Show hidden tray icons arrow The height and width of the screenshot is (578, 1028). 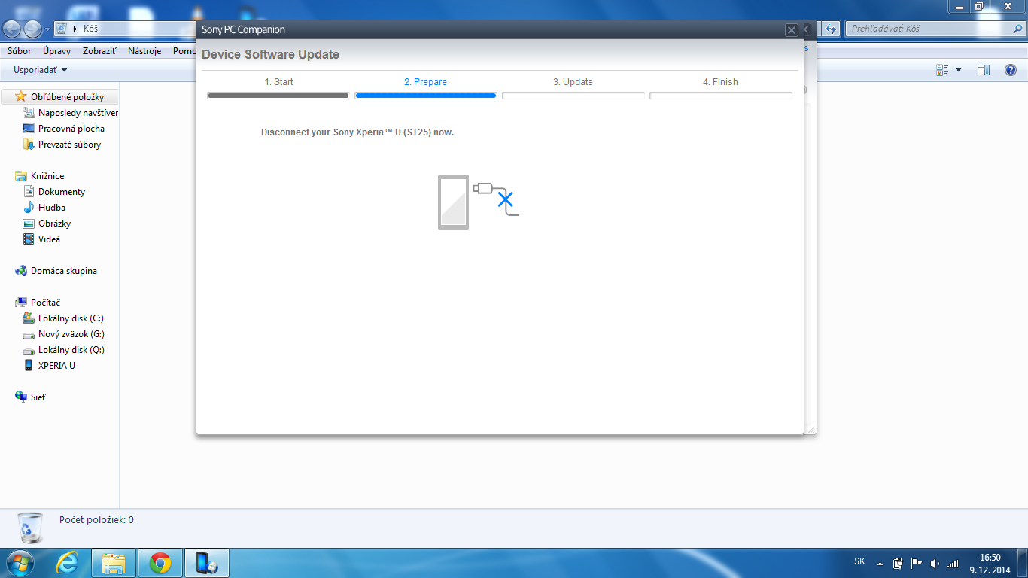880,563
